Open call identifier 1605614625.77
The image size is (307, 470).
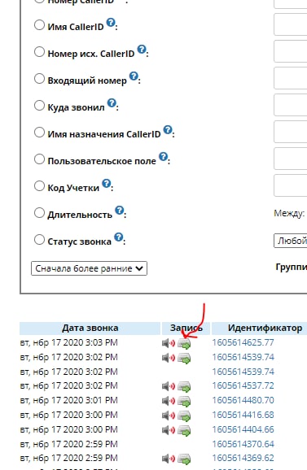[243, 342]
